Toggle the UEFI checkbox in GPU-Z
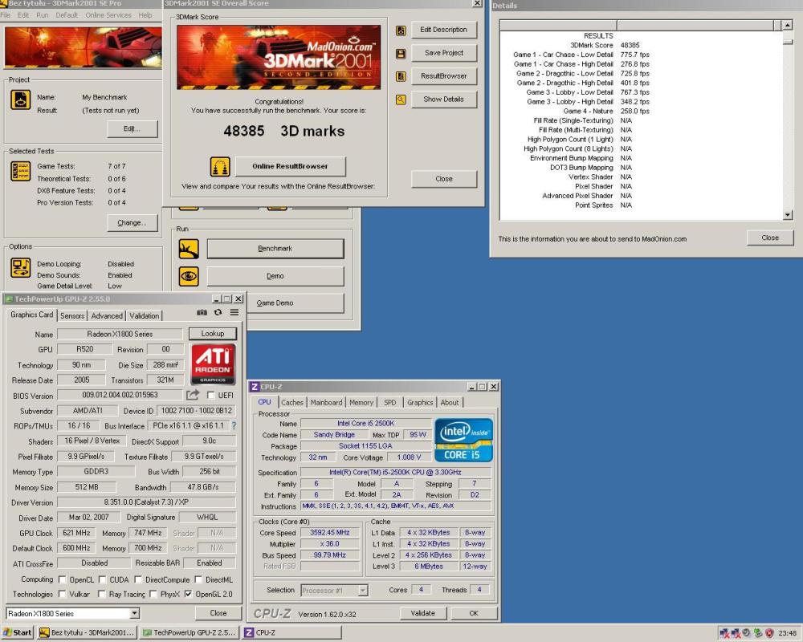Screen dimensions: 803x642 (210, 396)
